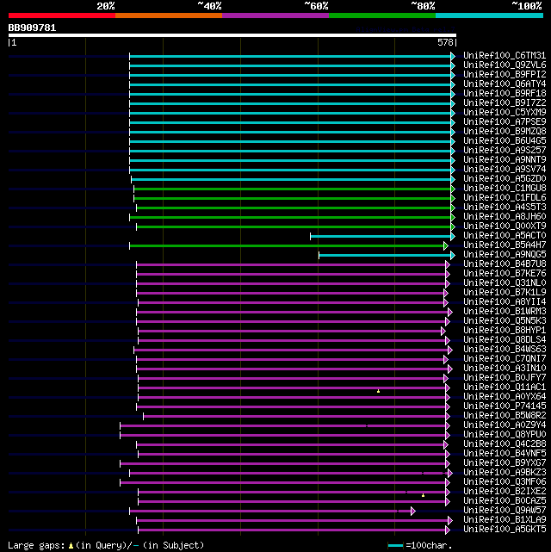
Task: Select the UniRef100_C1FDL6 label
Action: pyautogui.click(x=505, y=197)
